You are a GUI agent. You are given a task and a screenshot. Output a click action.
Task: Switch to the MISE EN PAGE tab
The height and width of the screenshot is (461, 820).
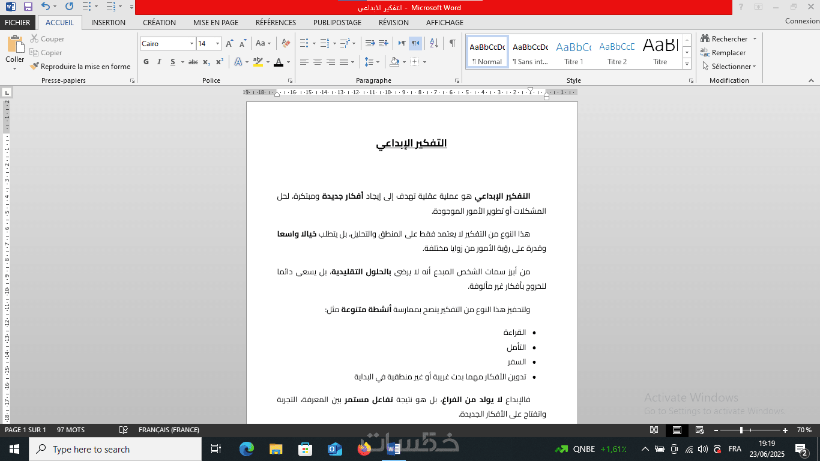click(216, 23)
